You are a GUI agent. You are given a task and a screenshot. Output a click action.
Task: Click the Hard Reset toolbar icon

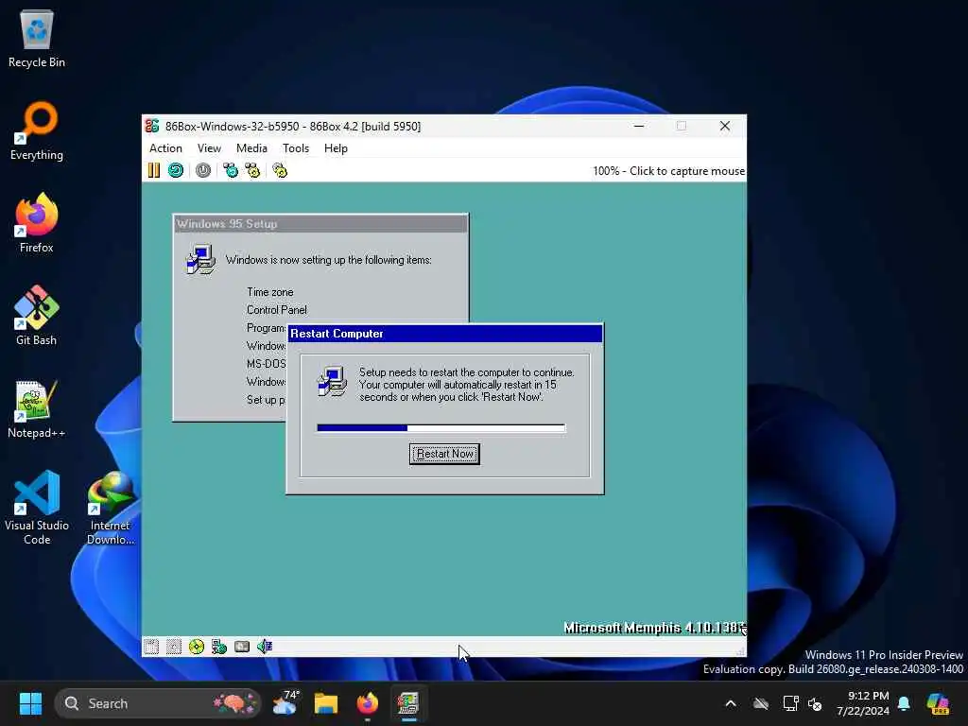coord(176,170)
